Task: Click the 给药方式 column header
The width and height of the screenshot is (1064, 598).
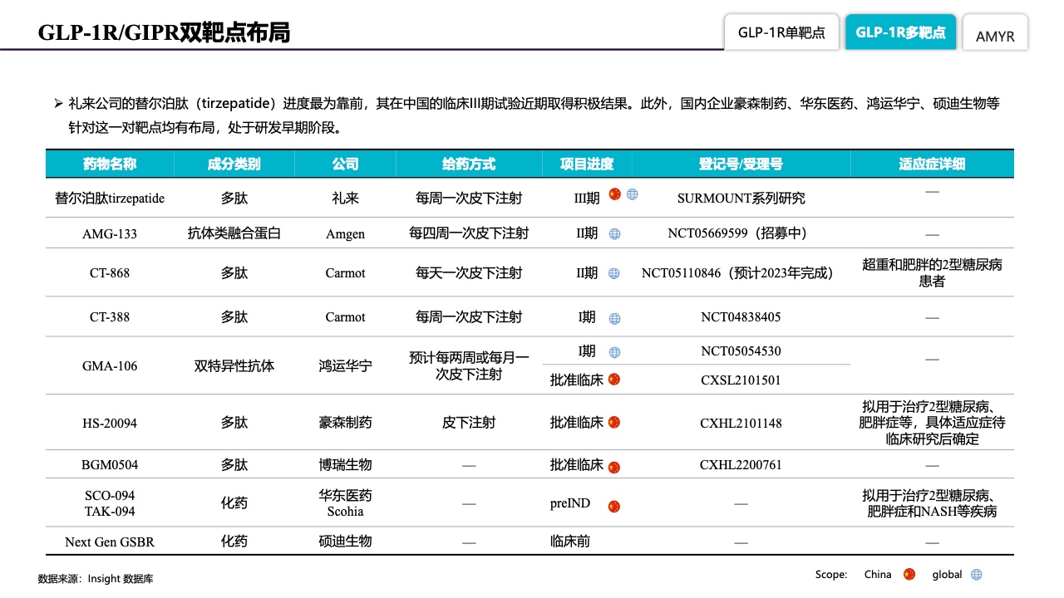Action: pos(469,164)
